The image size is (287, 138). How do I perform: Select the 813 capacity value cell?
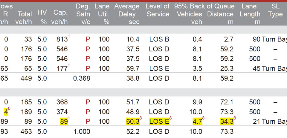tap(62, 39)
